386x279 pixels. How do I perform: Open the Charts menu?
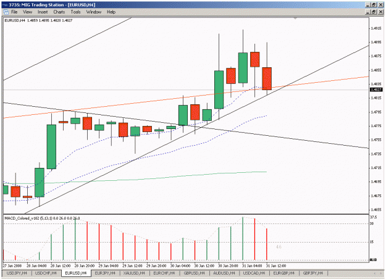59,12
